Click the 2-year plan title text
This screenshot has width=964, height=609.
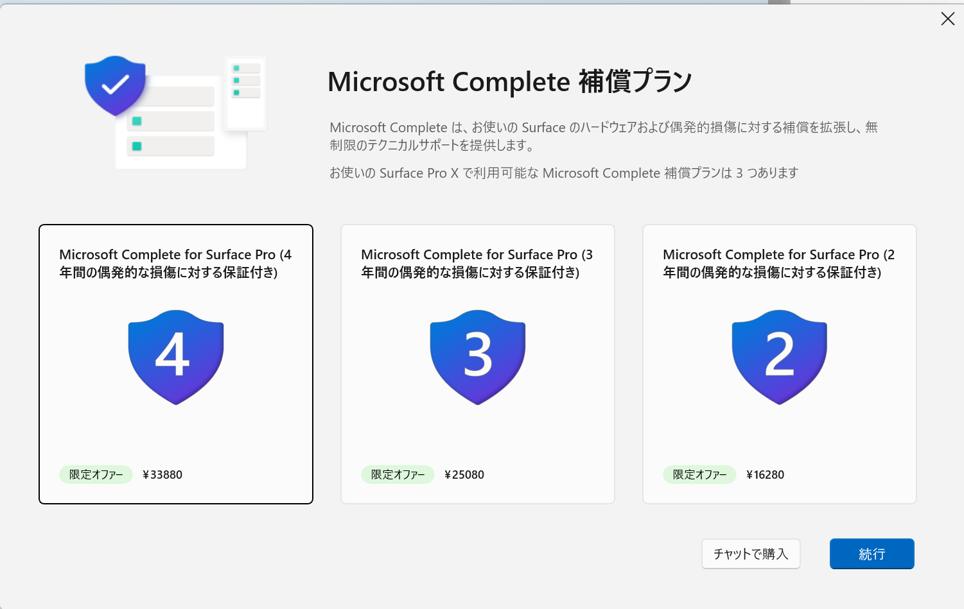(x=779, y=264)
